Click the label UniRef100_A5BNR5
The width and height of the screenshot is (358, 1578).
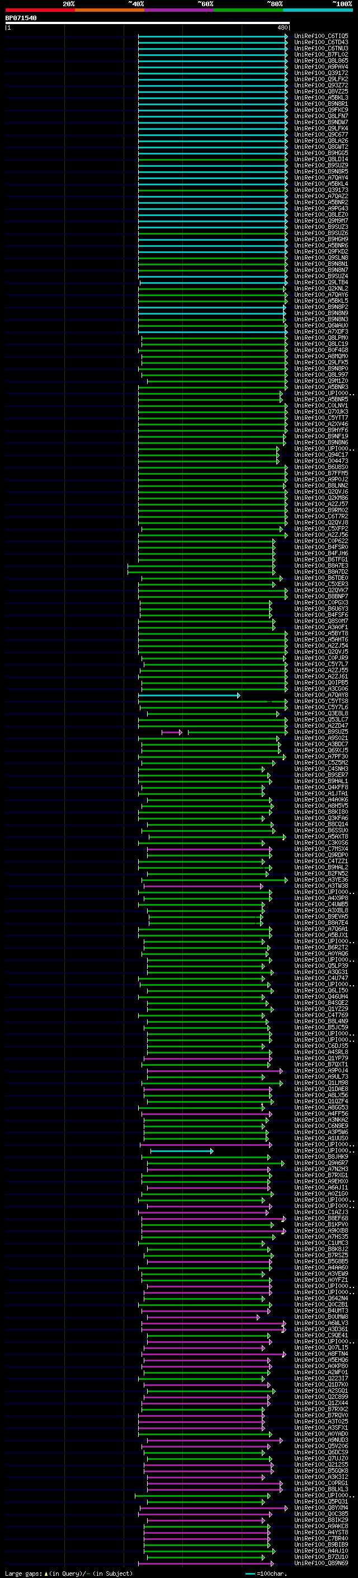coord(321,400)
